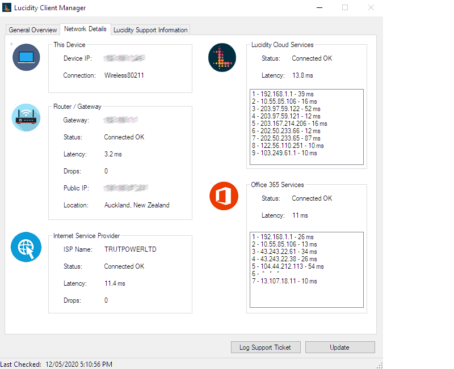454x369 pixels.
Task: Click the Internet Service Provider globe icon
Action: click(26, 247)
